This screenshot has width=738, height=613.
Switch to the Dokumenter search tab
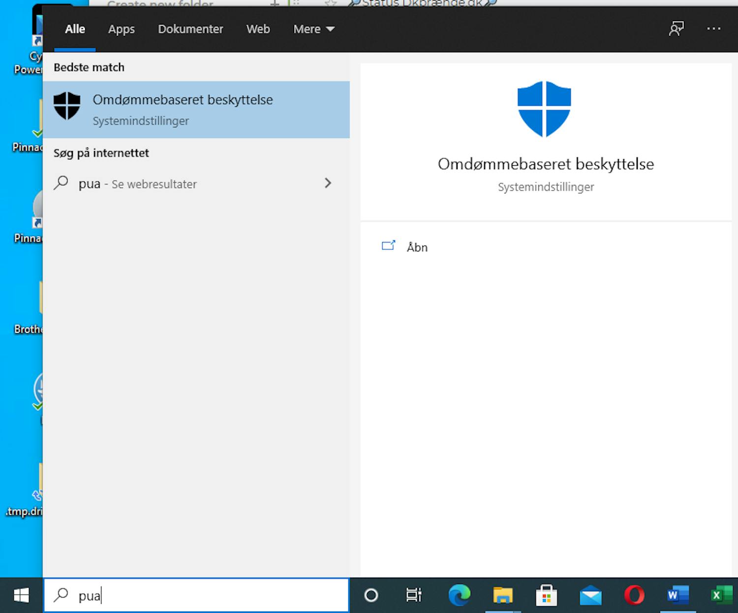click(x=190, y=29)
